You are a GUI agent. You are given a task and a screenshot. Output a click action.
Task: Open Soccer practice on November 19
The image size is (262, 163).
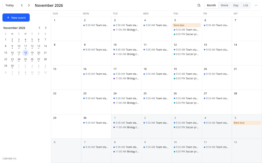[x=186, y=79]
